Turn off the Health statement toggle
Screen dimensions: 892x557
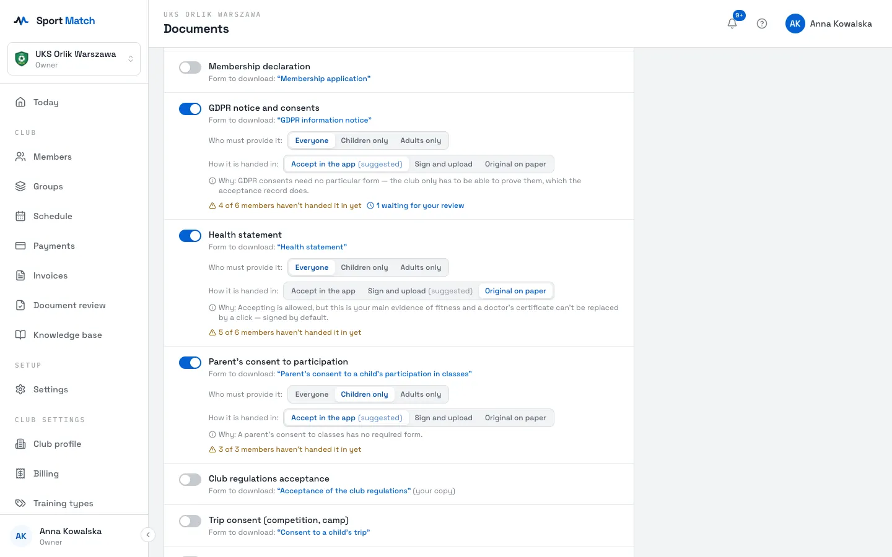190,236
